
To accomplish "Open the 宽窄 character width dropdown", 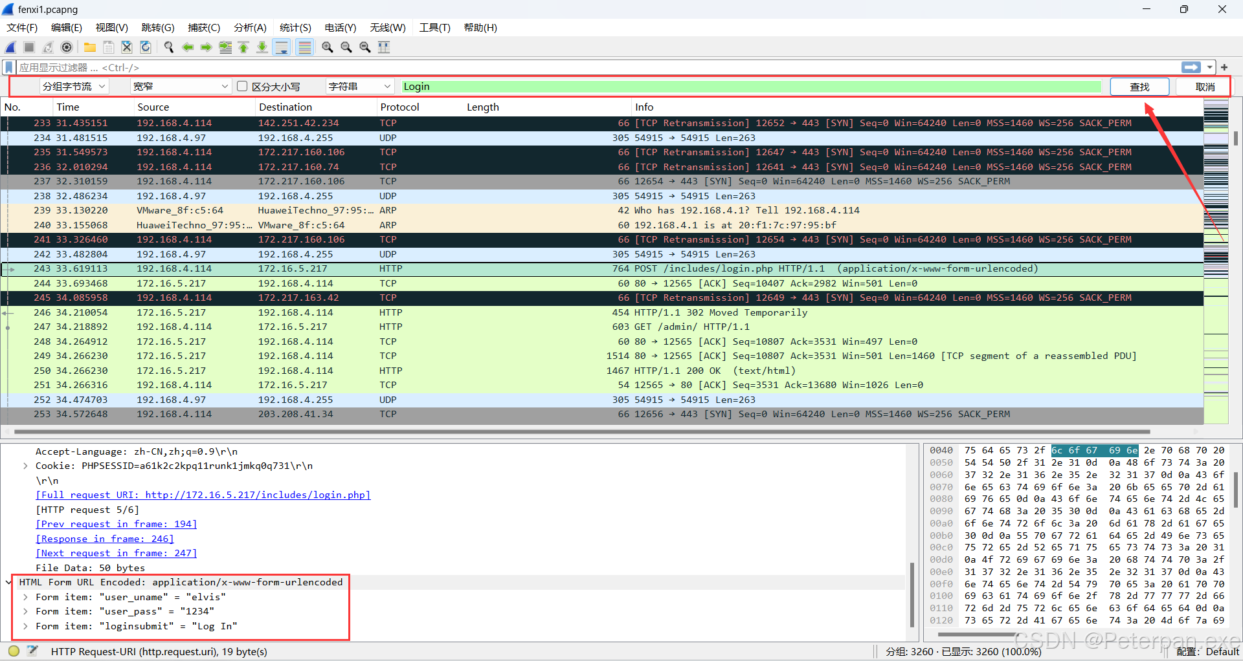I will (181, 86).
